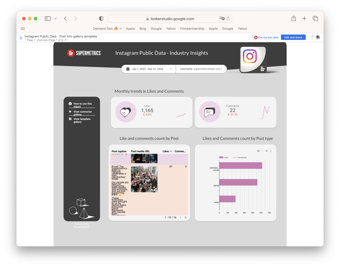The image size is (340, 268).
Task: Click the Comments speech bubble icon
Action: 210,112
